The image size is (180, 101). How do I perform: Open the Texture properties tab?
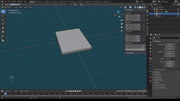pyautogui.click(x=150, y=81)
